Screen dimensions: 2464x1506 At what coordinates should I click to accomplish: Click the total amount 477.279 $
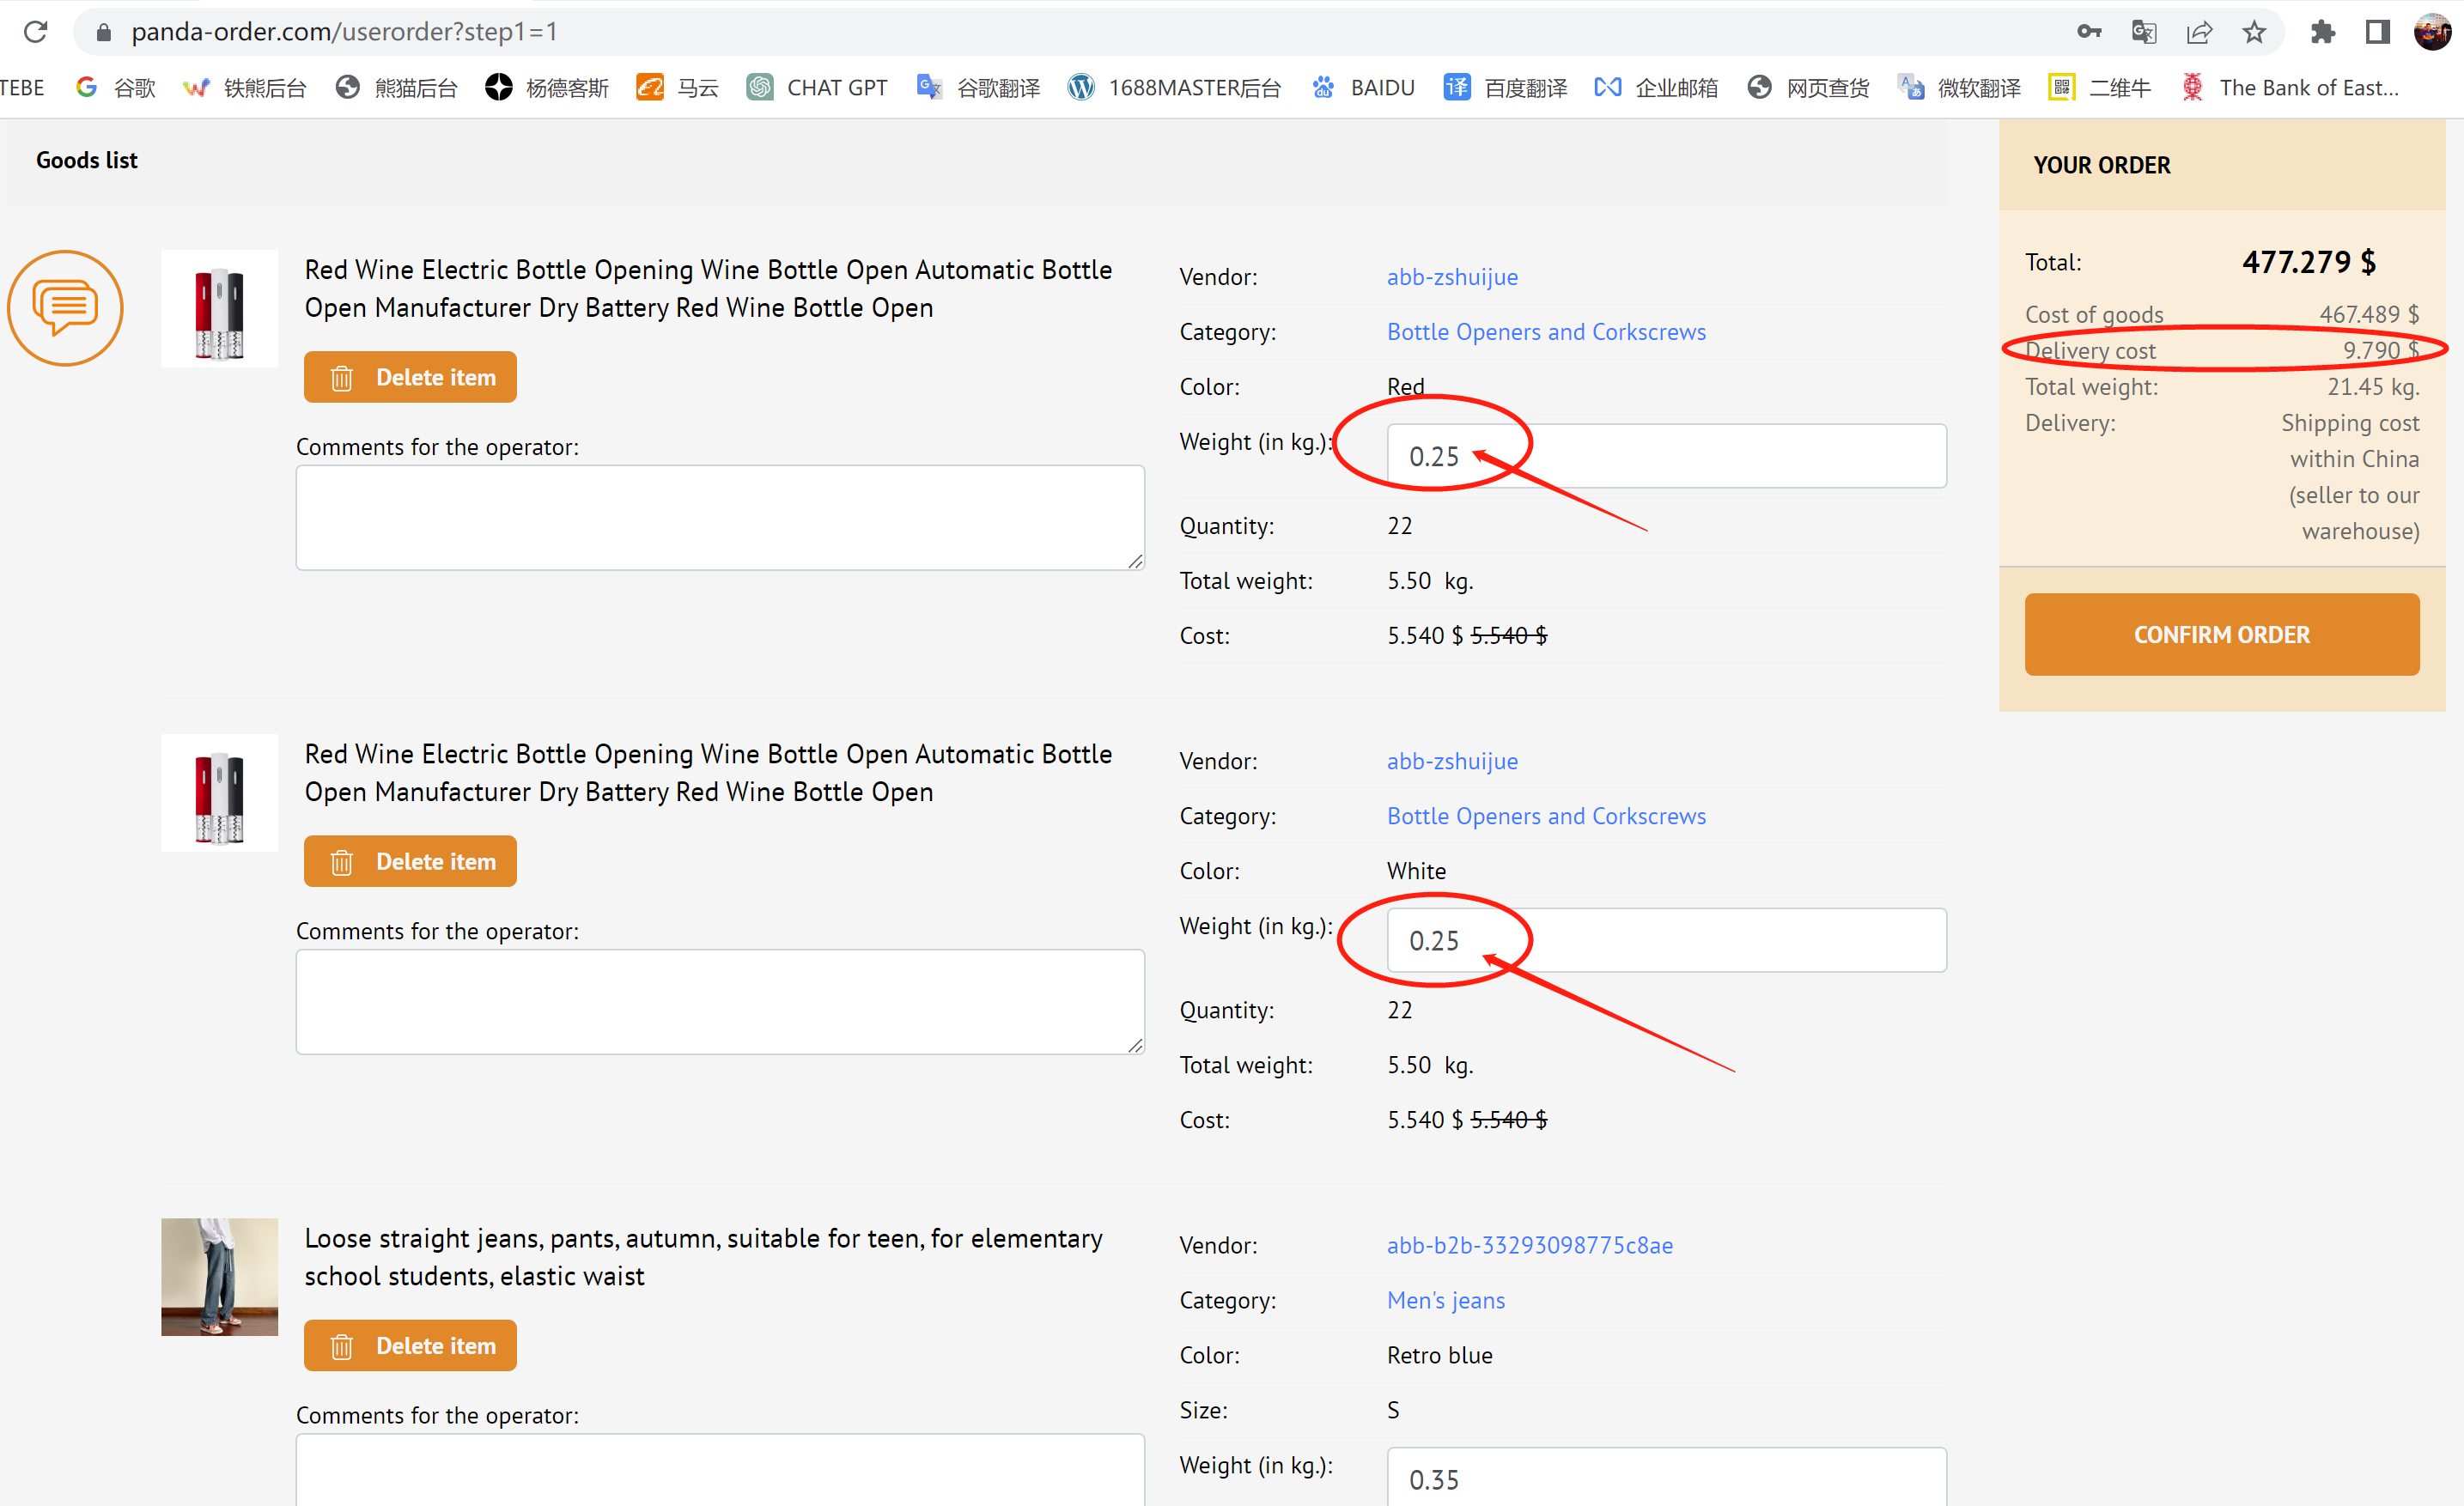[x=2309, y=262]
